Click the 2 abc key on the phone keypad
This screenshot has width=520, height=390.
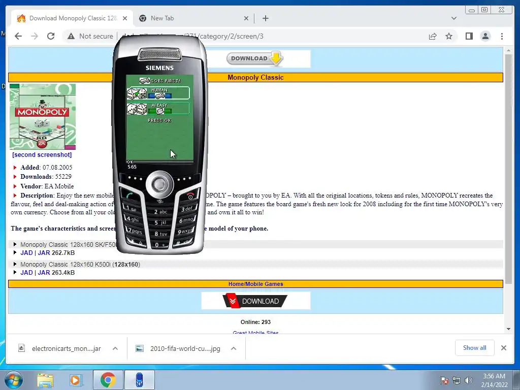160,212
